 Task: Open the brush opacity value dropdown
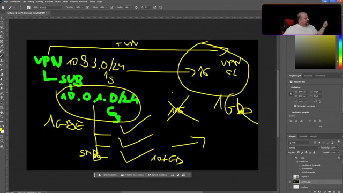point(82,7)
